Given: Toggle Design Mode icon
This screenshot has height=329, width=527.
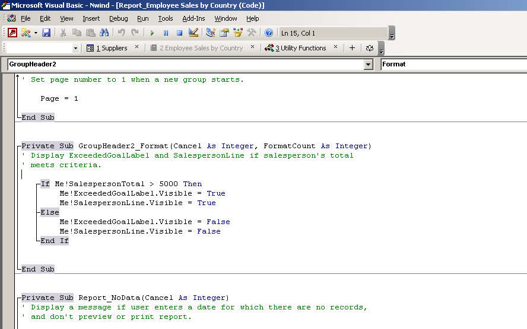Looking at the screenshot, I should click(193, 33).
